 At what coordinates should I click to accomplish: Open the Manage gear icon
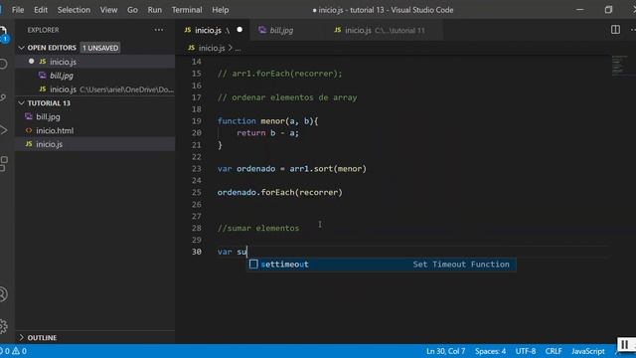point(3,326)
